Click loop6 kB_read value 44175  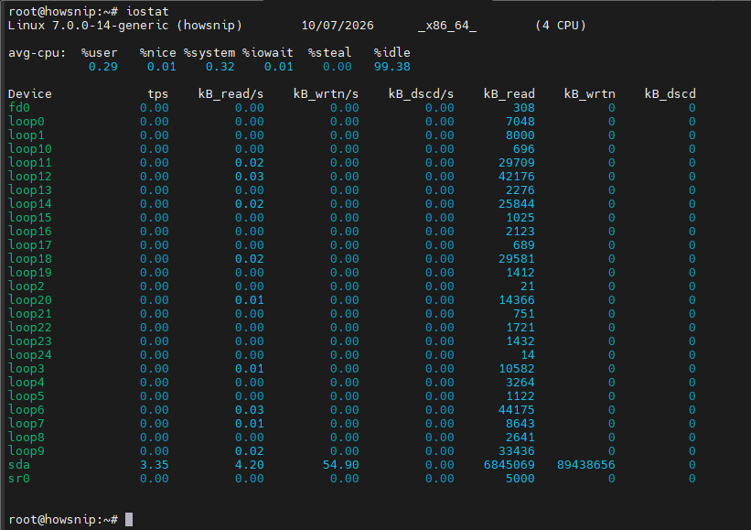tap(516, 410)
